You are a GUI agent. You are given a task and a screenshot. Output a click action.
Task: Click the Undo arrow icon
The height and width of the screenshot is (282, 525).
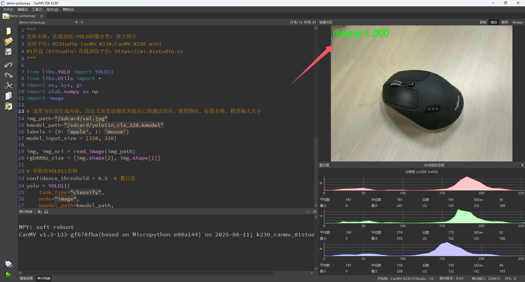pos(8,65)
